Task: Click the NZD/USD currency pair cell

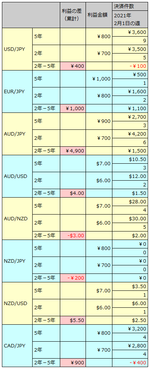Action: tap(17, 303)
